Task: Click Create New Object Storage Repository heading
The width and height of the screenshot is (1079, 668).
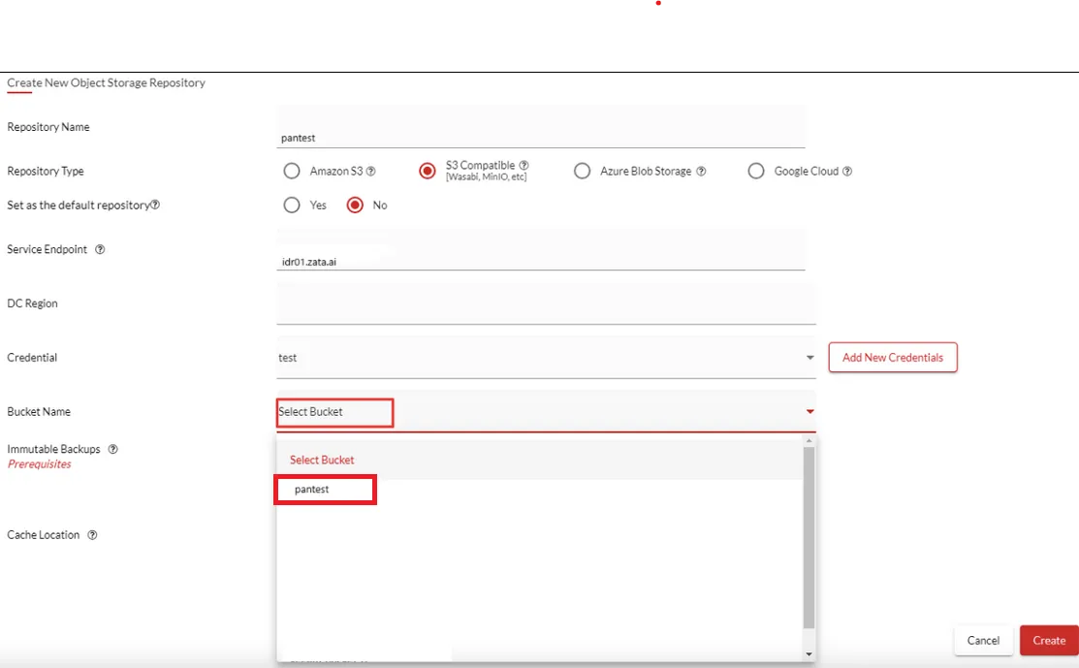Action: point(106,82)
